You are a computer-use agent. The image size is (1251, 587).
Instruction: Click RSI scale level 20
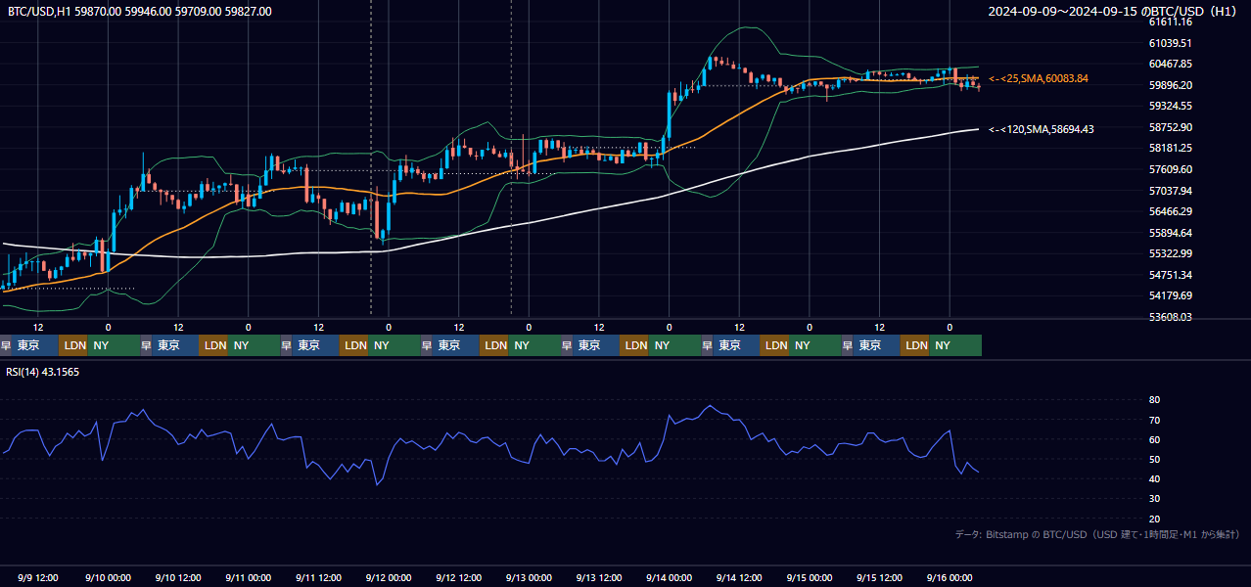pyautogui.click(x=1154, y=519)
